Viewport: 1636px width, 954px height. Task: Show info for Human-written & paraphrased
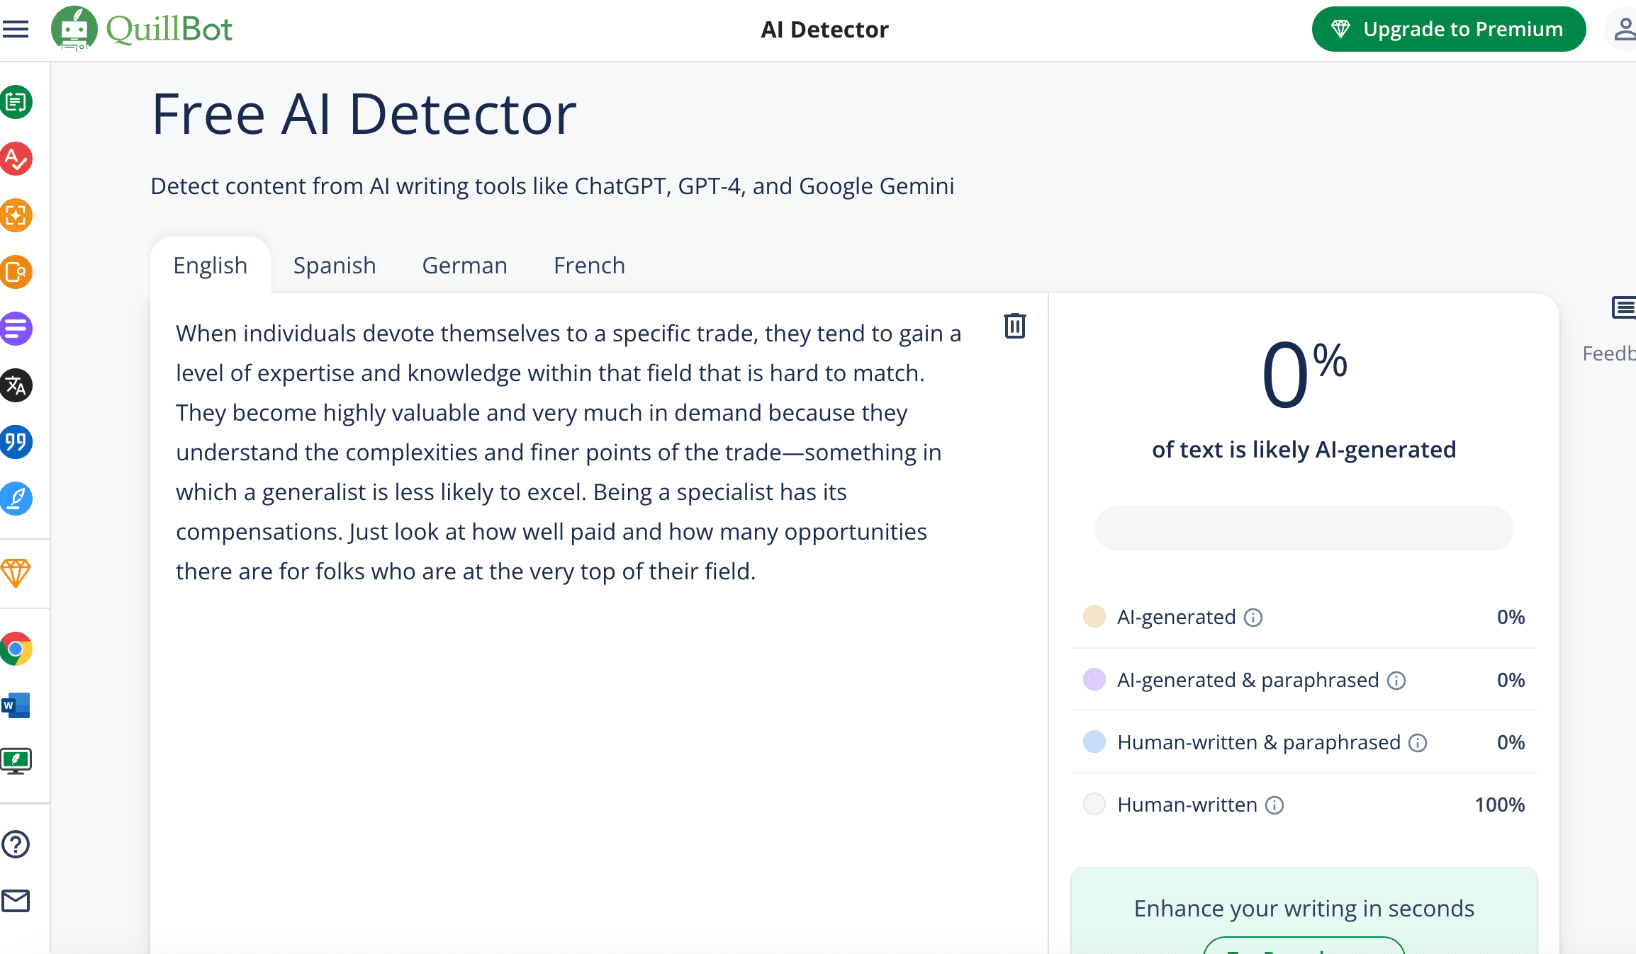[1418, 743]
